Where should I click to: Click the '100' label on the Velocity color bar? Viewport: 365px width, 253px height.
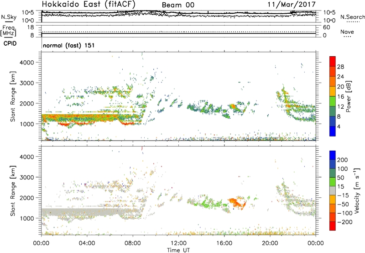tap(343, 169)
